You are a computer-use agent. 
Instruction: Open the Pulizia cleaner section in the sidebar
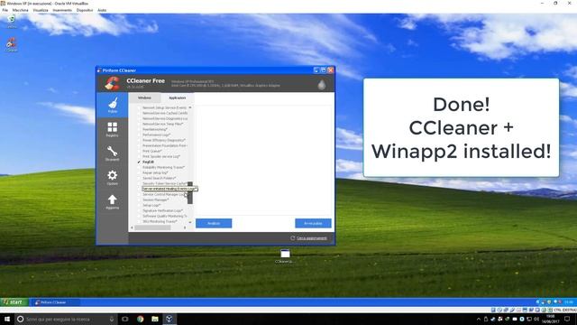[x=112, y=105]
